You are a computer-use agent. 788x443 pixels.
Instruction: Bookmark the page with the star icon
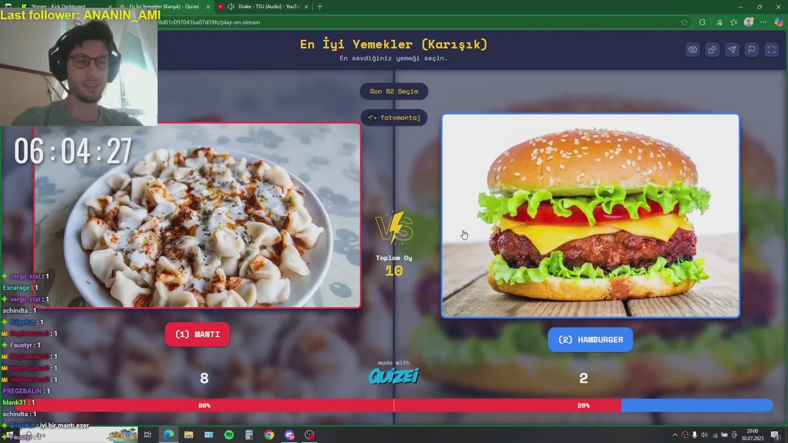[x=685, y=22]
